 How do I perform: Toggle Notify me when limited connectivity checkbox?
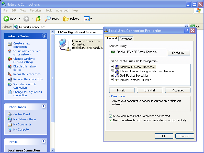point(111,120)
